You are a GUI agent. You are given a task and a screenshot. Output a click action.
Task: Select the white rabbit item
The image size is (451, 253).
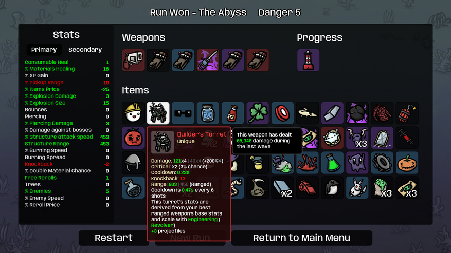[357, 188]
